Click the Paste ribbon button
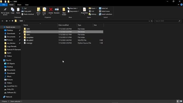 pos(18,11)
